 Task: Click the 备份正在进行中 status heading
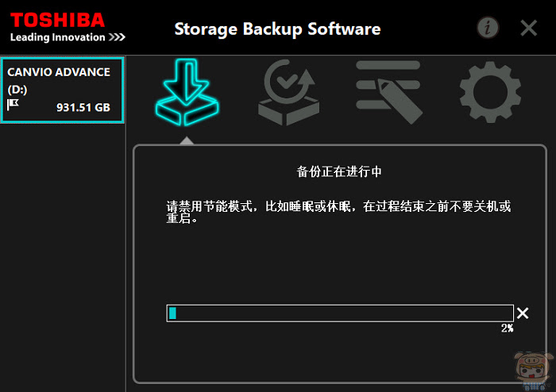tap(339, 171)
